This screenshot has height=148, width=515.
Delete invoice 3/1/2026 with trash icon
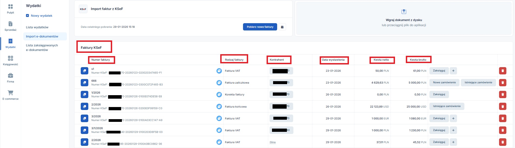point(503,130)
